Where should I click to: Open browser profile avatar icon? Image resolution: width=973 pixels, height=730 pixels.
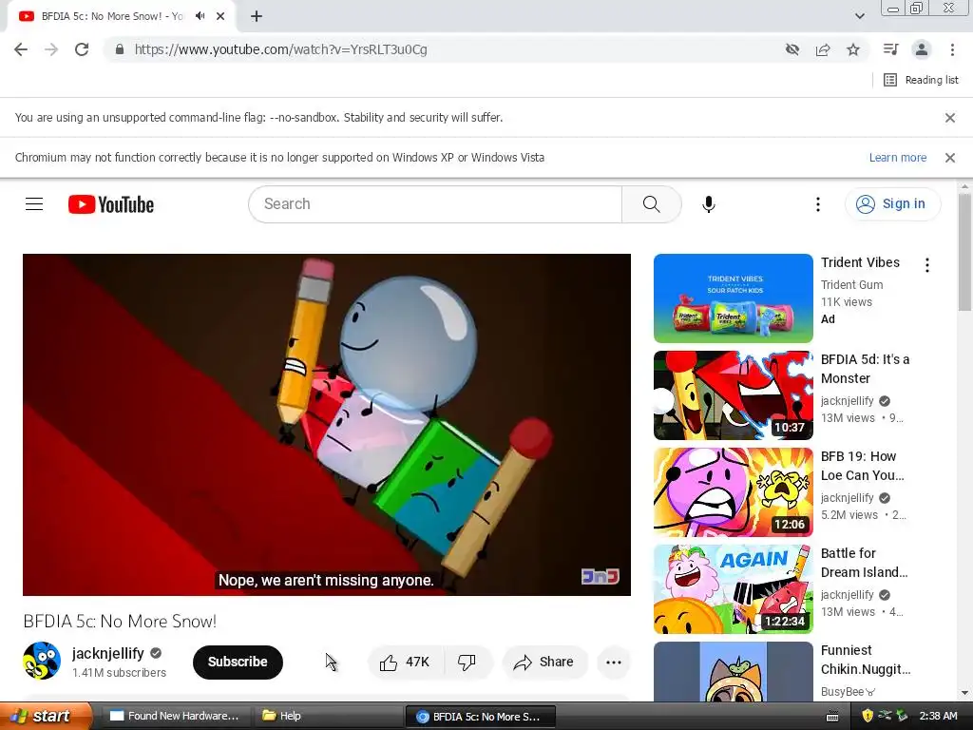[922, 49]
